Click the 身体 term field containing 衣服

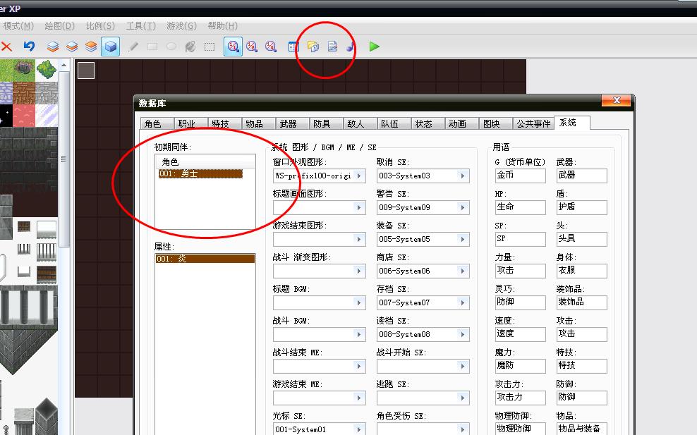pos(581,271)
